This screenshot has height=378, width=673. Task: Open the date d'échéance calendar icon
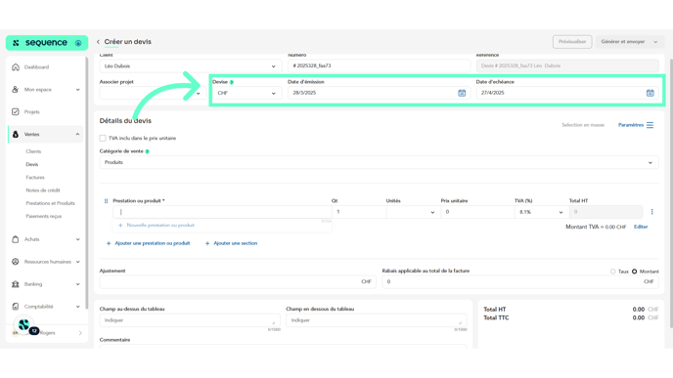(650, 93)
